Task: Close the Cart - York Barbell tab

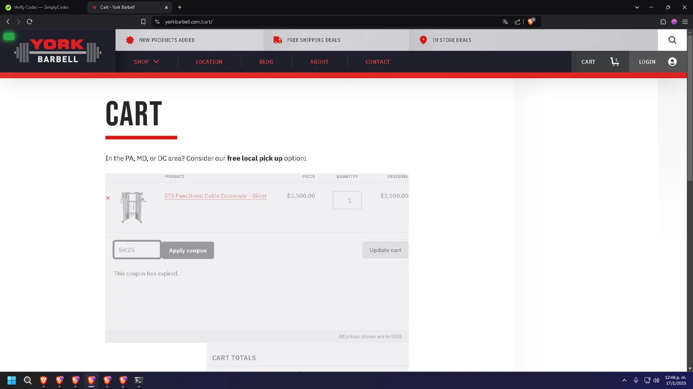Action: click(x=166, y=7)
